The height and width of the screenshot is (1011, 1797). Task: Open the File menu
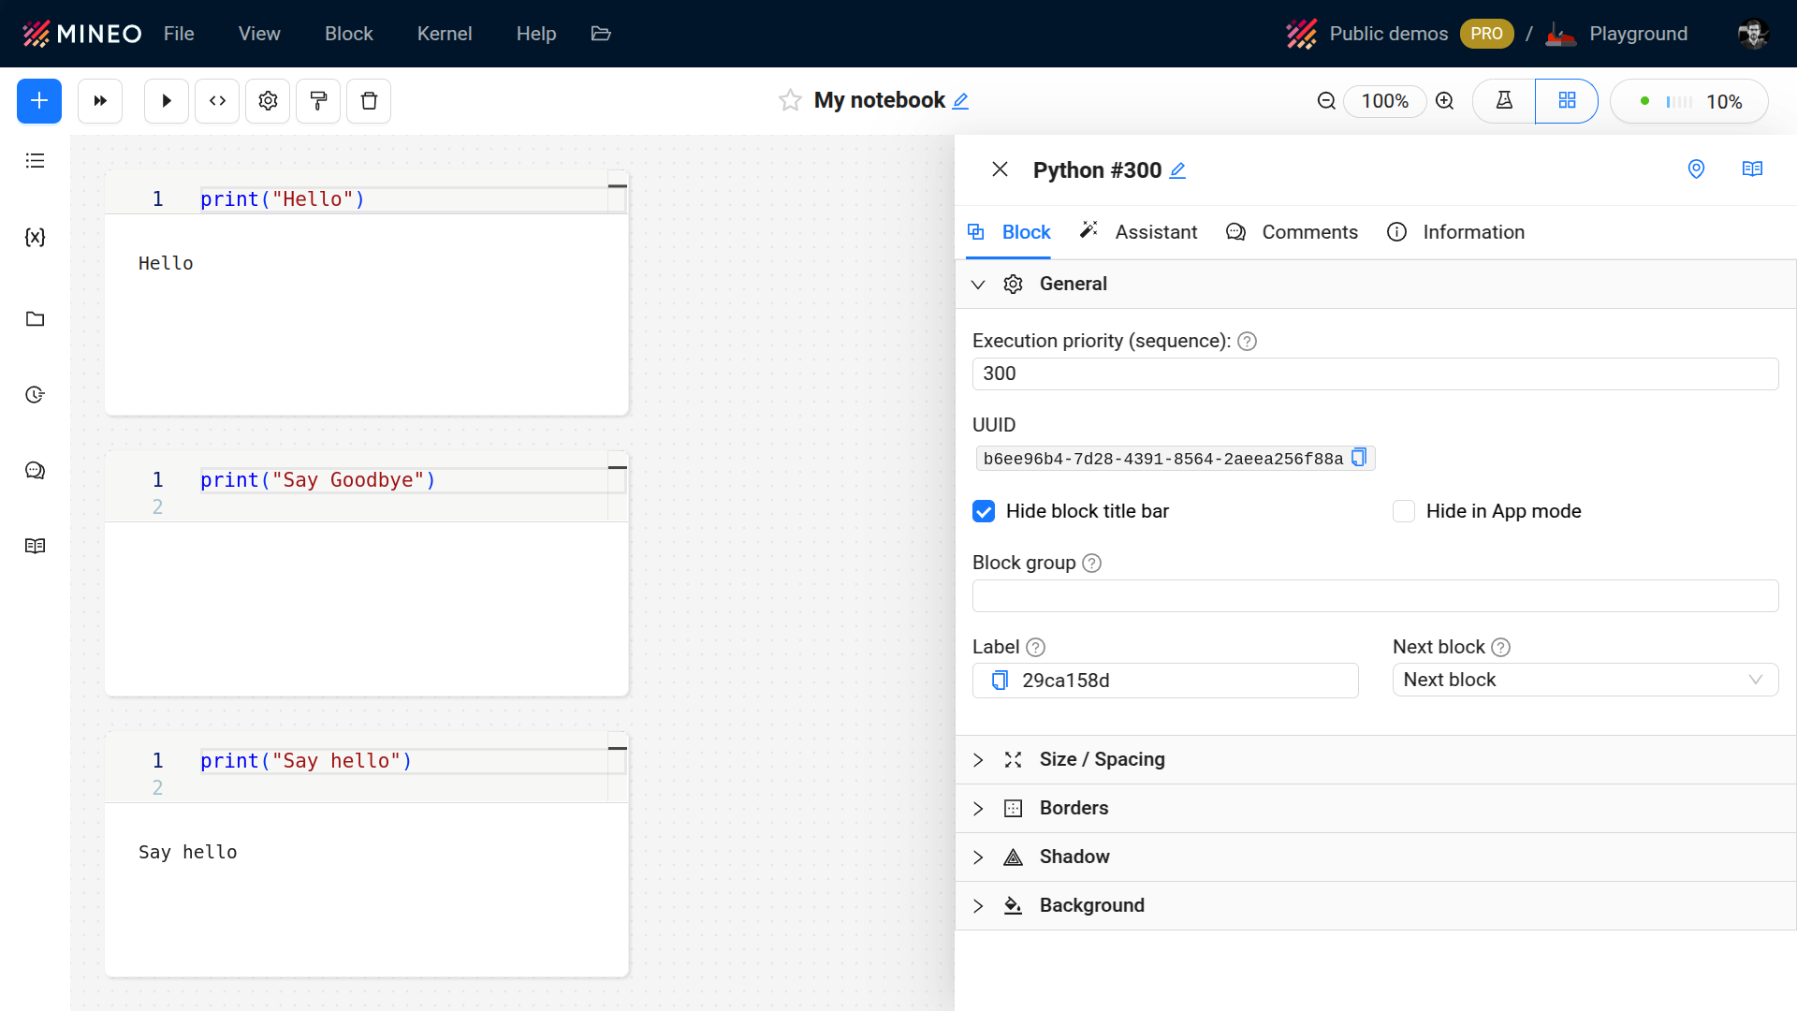(x=179, y=34)
